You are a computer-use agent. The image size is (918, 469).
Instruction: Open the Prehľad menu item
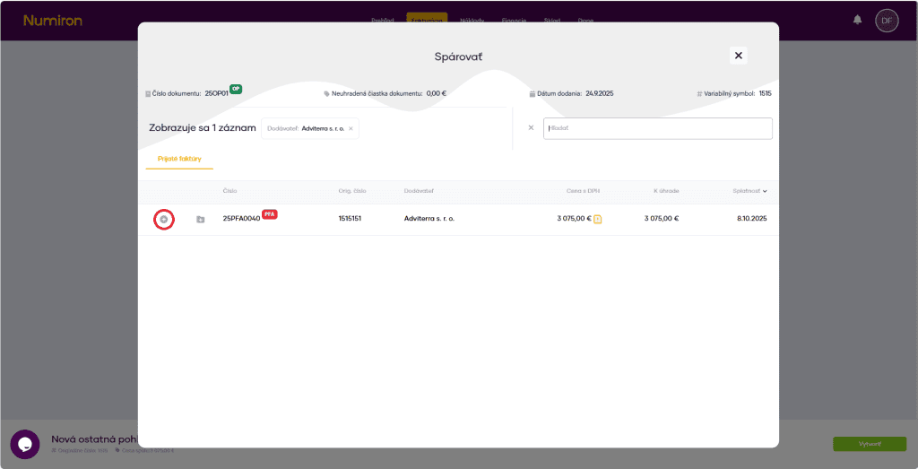[383, 20]
